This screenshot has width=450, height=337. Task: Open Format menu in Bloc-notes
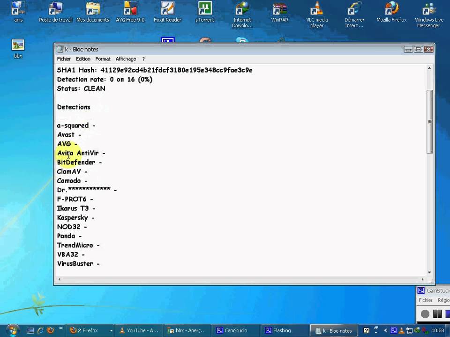(103, 59)
